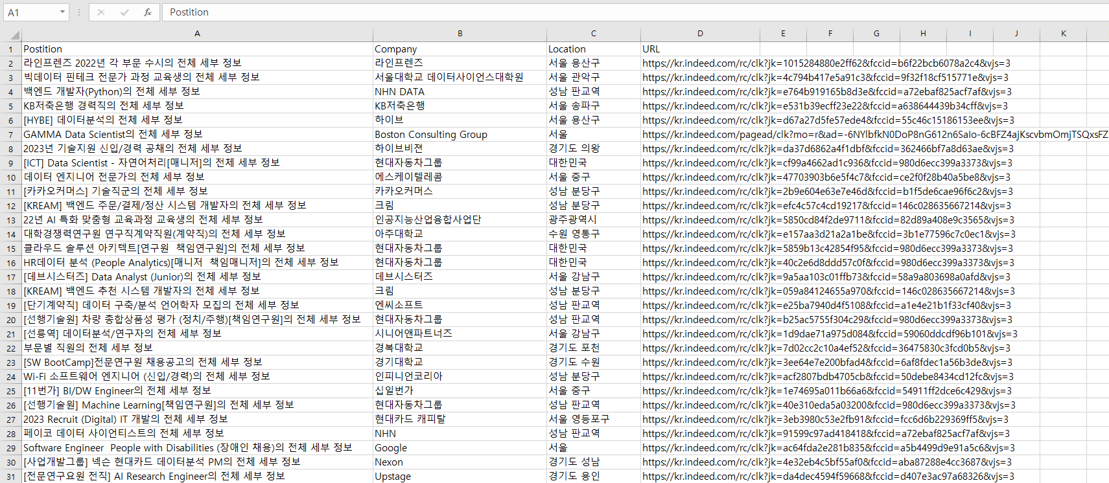Select cell containing NHN DATA
This screenshot has width=1109, height=483.
(460, 92)
